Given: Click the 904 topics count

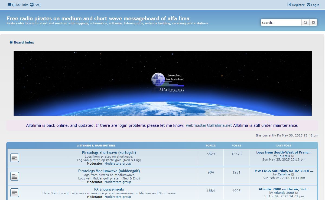Looking at the screenshot, I should click(x=211, y=172).
